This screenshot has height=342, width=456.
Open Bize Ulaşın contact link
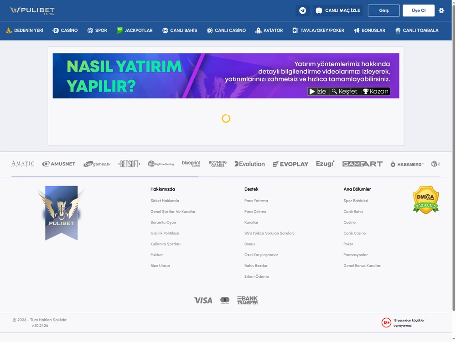160,265
